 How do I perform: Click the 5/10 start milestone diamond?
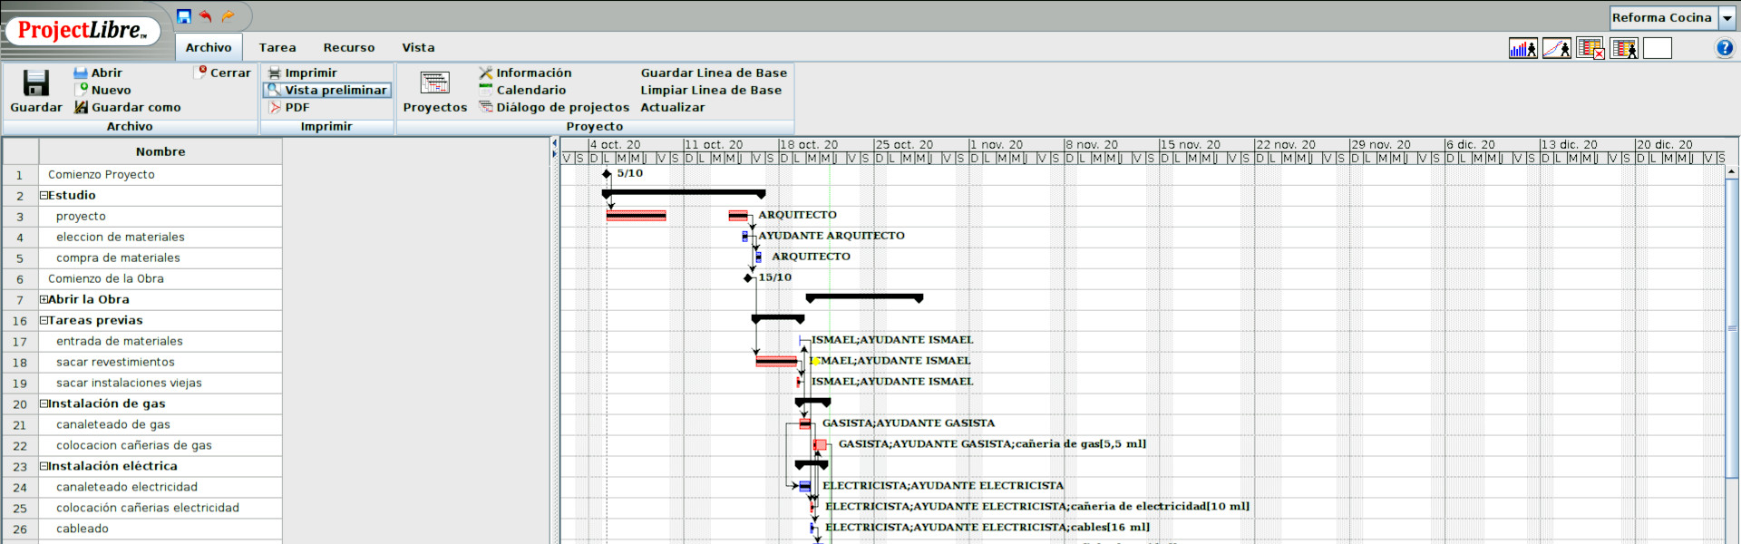coord(607,173)
